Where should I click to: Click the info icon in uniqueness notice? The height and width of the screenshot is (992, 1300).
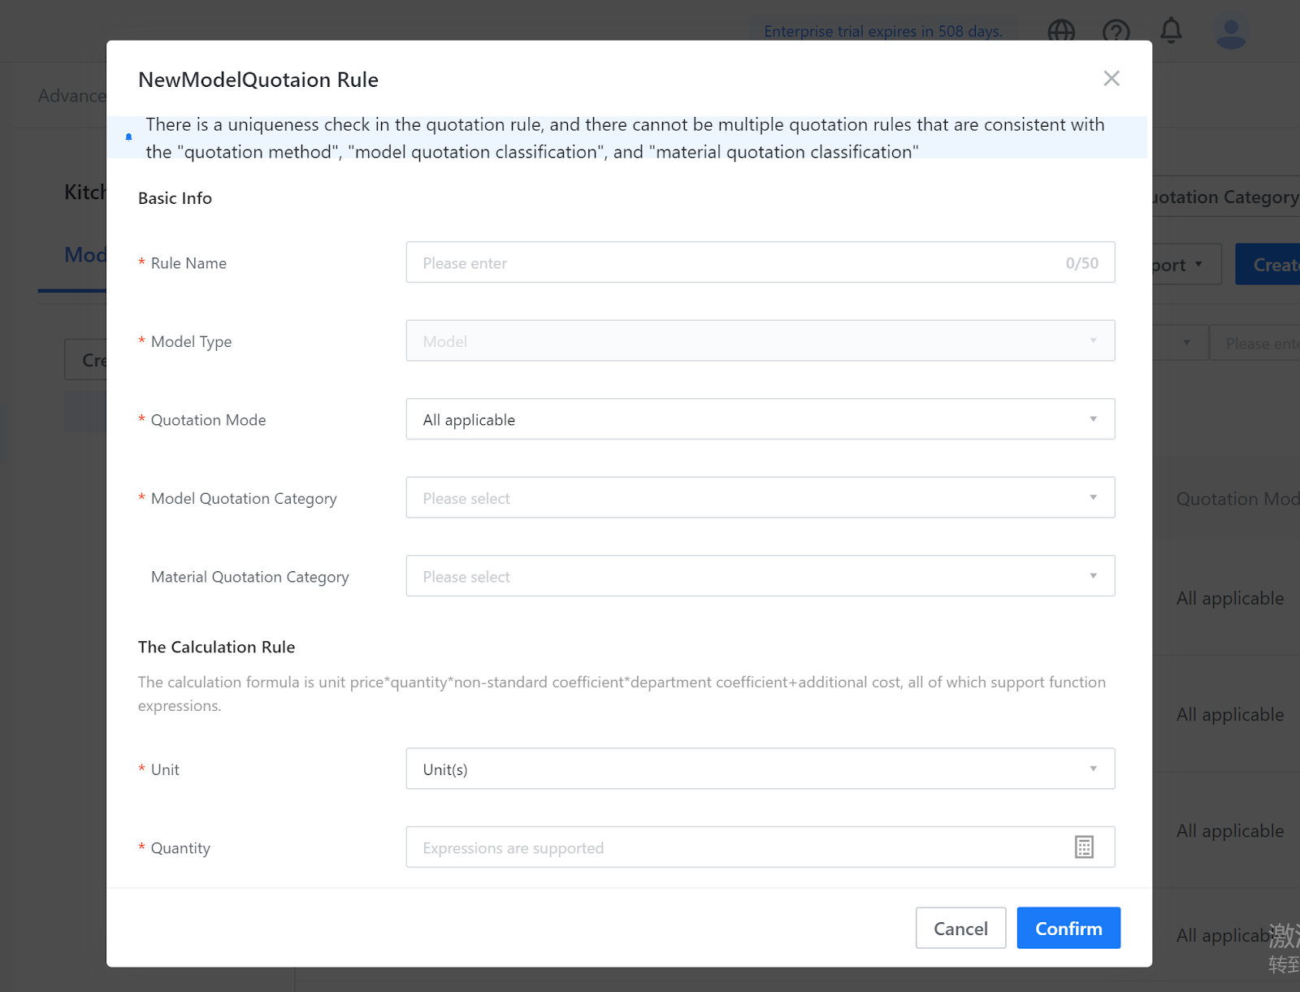pos(128,137)
